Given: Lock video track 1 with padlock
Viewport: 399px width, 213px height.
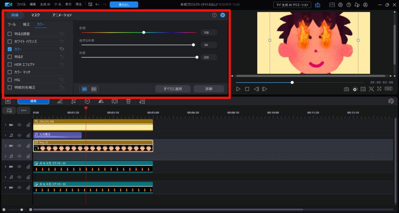Looking at the screenshot, I should pyautogui.click(x=28, y=125).
